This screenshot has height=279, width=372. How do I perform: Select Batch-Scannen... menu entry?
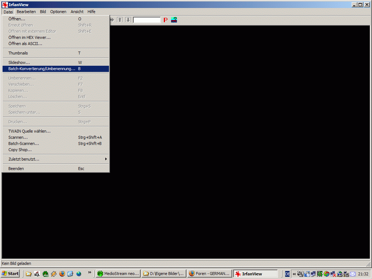coord(56,143)
